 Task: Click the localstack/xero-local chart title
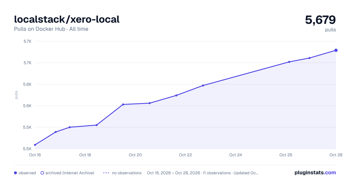click(x=67, y=19)
